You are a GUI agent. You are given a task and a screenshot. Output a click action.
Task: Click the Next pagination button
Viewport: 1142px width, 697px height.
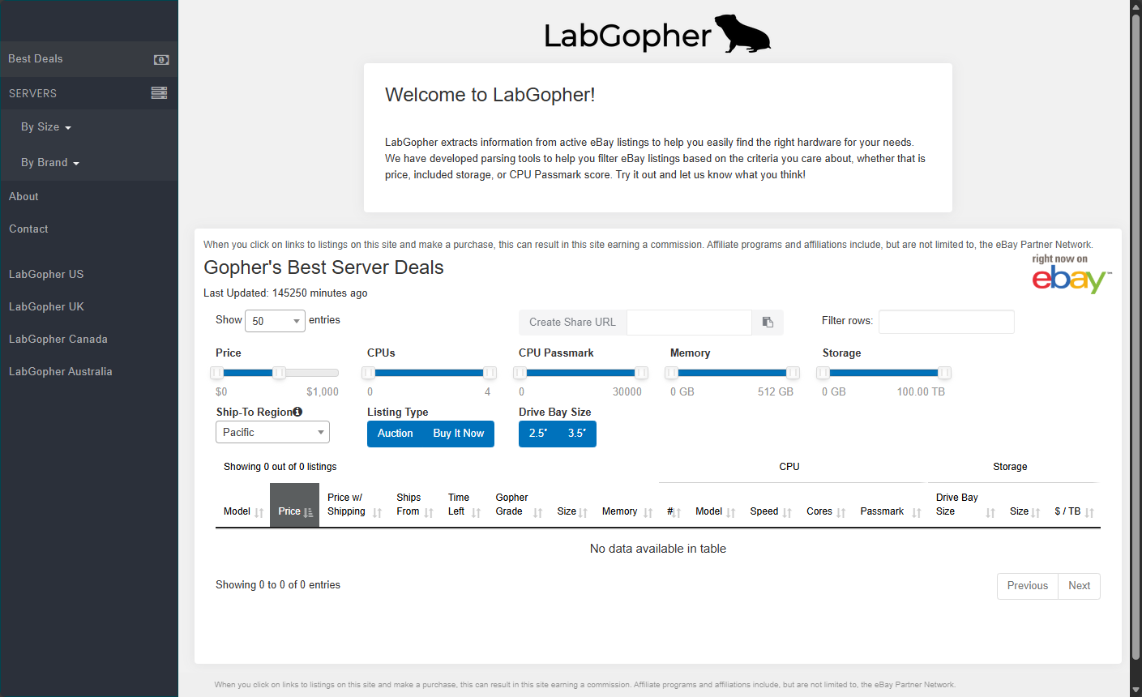pos(1079,586)
